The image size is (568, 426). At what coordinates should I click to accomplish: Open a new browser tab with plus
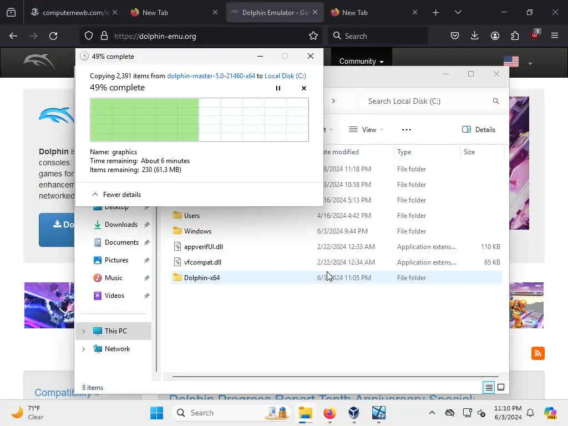point(436,13)
